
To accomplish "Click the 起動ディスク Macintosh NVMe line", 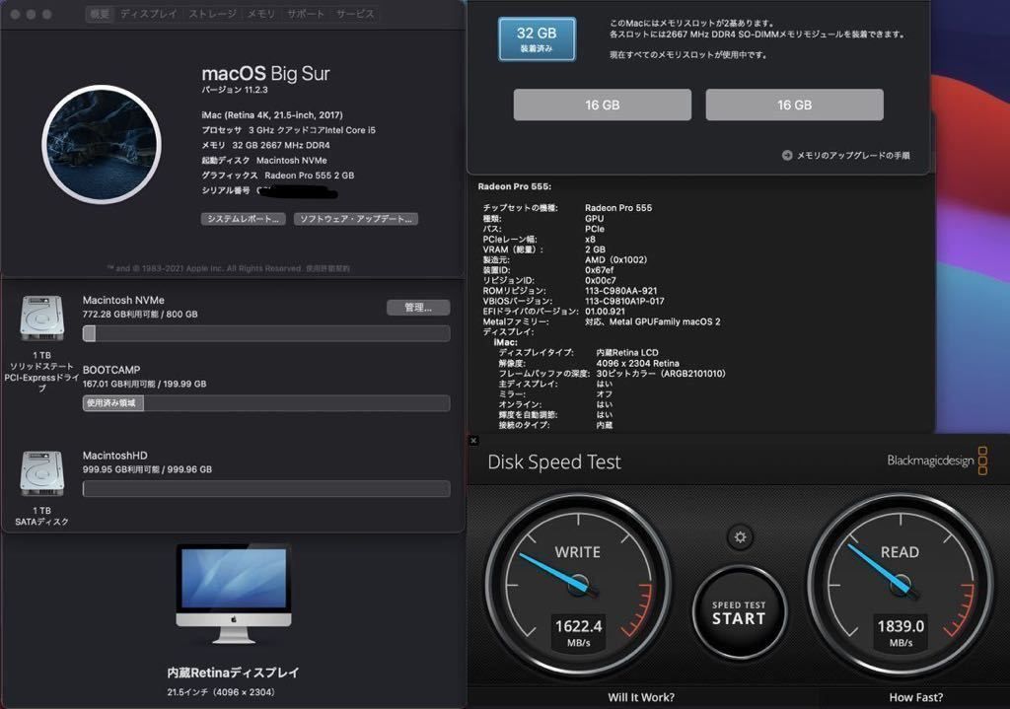I will pyautogui.click(x=264, y=161).
